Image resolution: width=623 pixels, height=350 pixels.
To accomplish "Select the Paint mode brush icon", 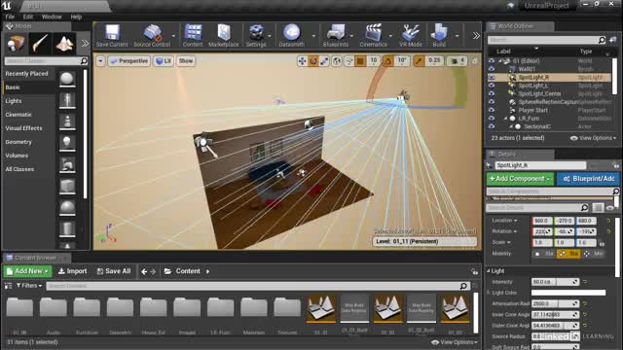I will point(40,43).
